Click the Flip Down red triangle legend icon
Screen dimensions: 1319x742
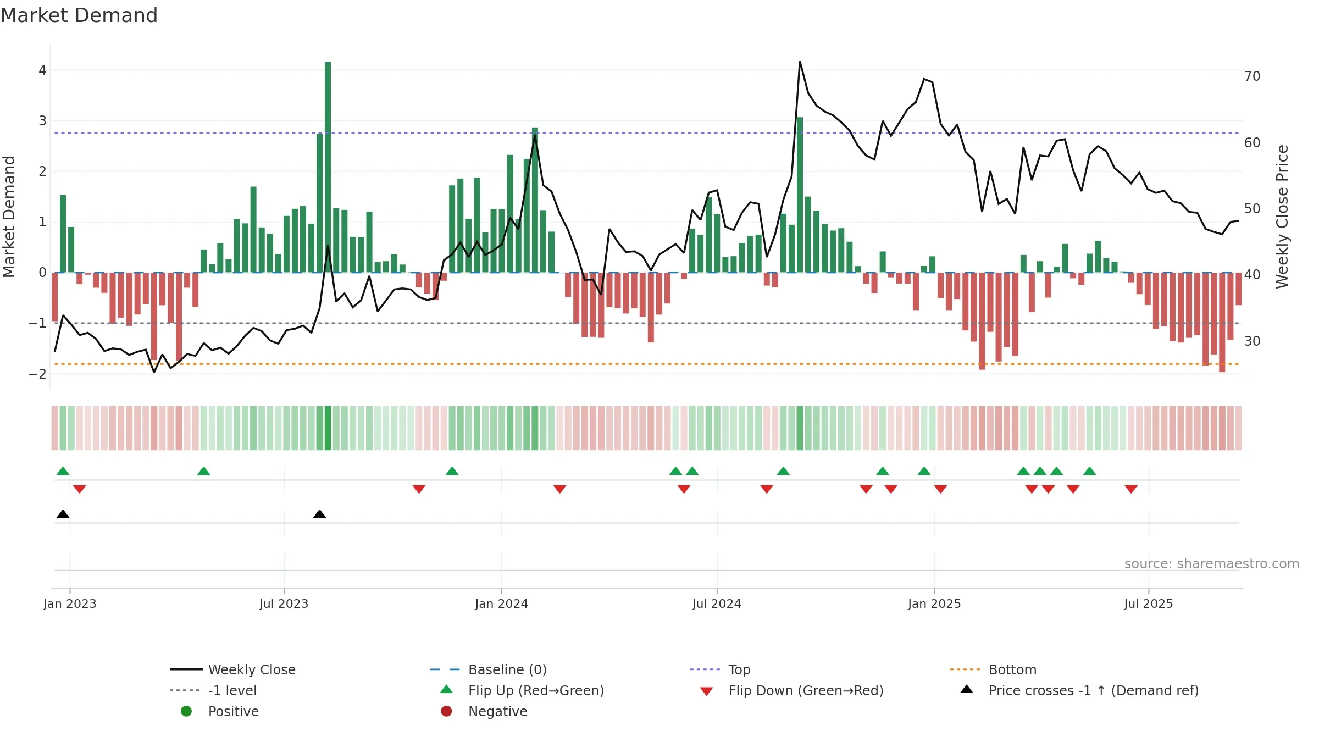(x=707, y=691)
